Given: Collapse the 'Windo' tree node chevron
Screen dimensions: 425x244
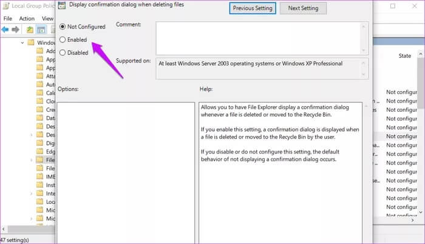Looking at the screenshot, I should pos(22,42).
